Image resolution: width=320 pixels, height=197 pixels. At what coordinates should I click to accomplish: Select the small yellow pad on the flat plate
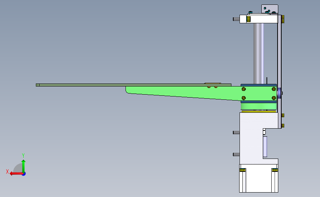tap(213, 84)
